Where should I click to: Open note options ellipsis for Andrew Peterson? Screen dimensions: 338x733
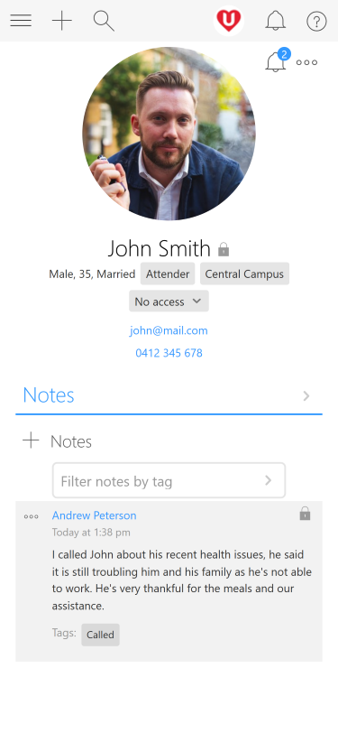point(32,516)
